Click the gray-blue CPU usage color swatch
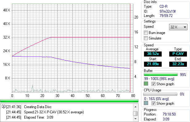 point(146,103)
